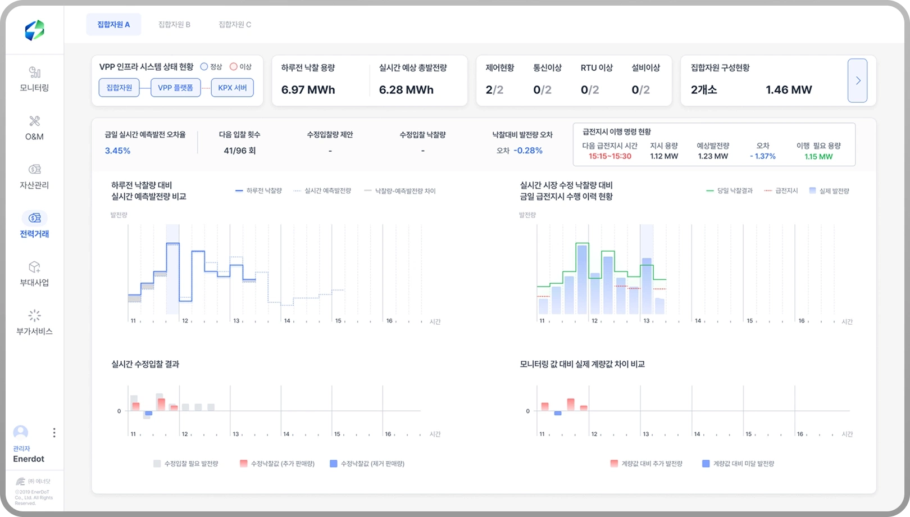Viewport: 910px width, 517px height.
Task: Go to 자산관리 in the sidebar
Action: pyautogui.click(x=34, y=176)
